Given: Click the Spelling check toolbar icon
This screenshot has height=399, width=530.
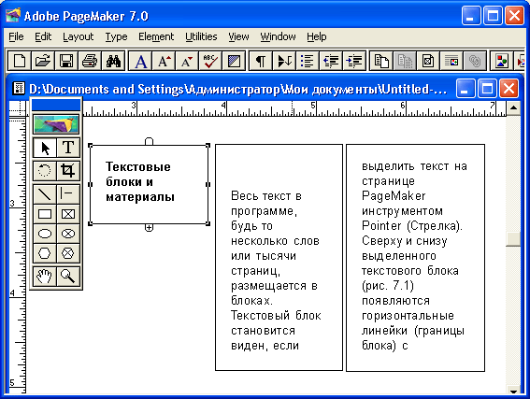Looking at the screenshot, I should (x=210, y=61).
